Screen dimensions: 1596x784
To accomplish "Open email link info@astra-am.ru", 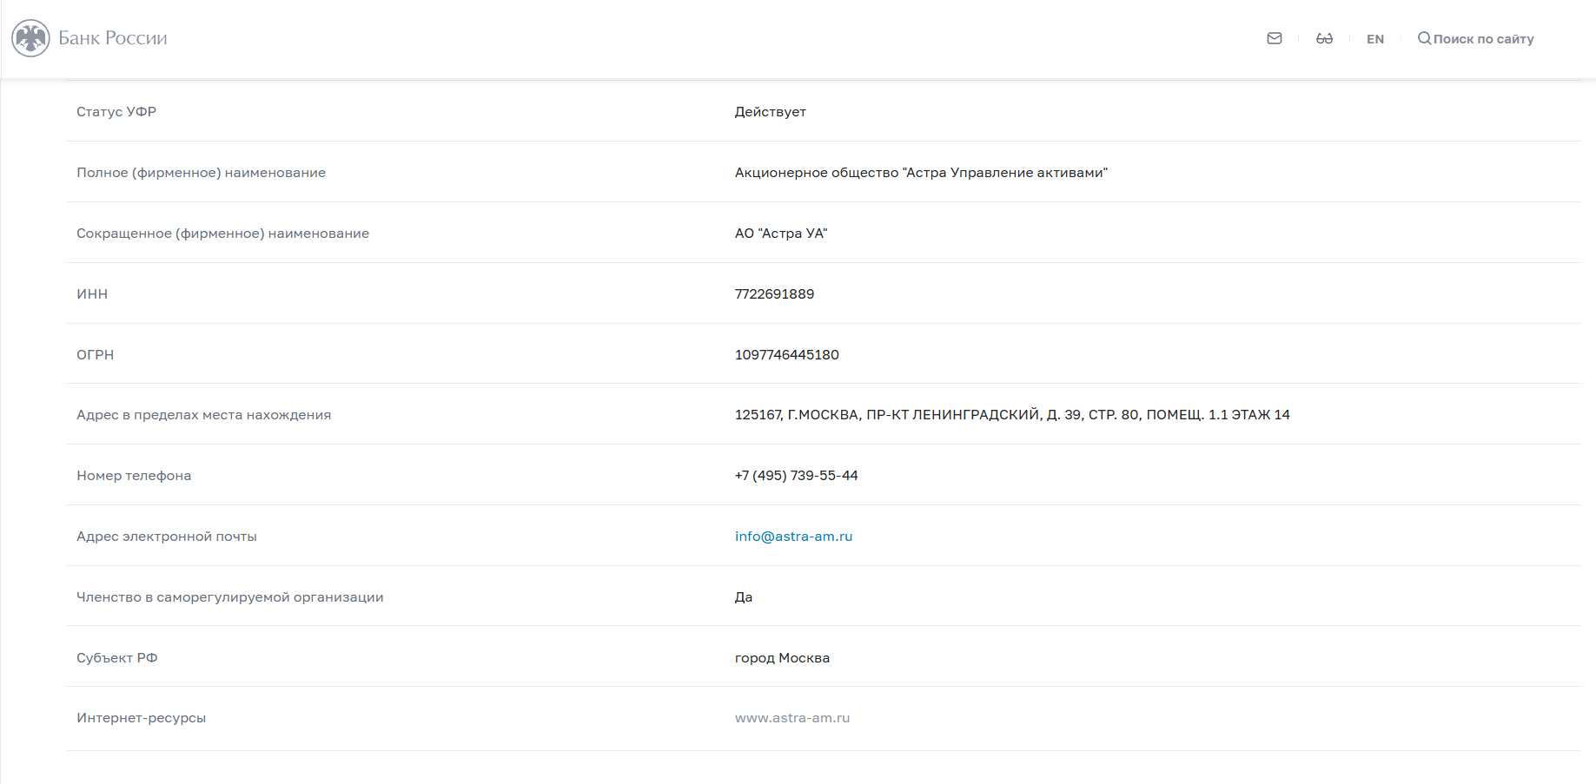I will point(793,537).
